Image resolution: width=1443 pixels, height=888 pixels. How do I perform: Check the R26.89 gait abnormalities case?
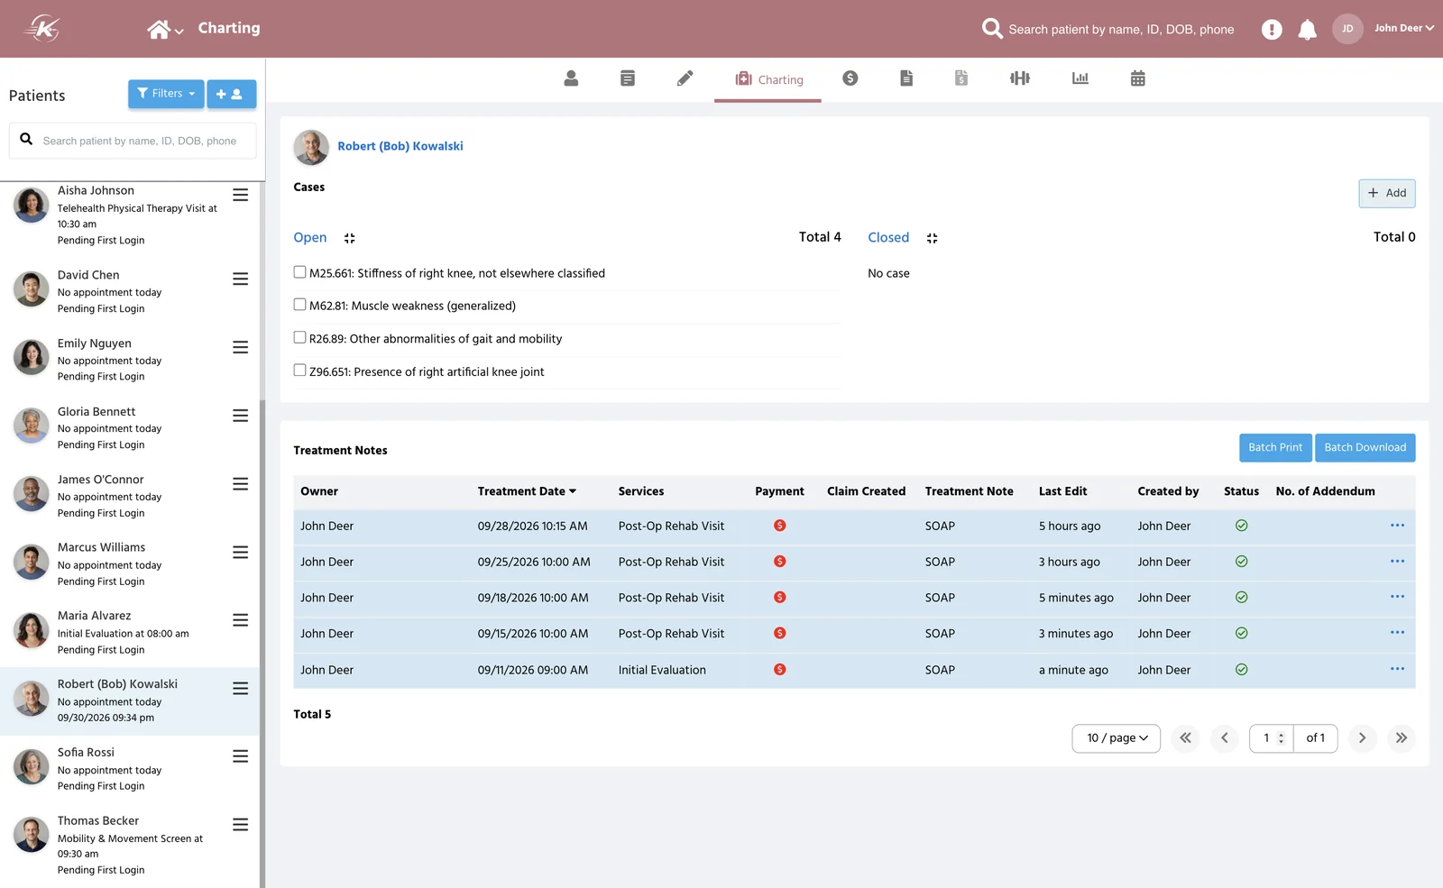coord(299,337)
